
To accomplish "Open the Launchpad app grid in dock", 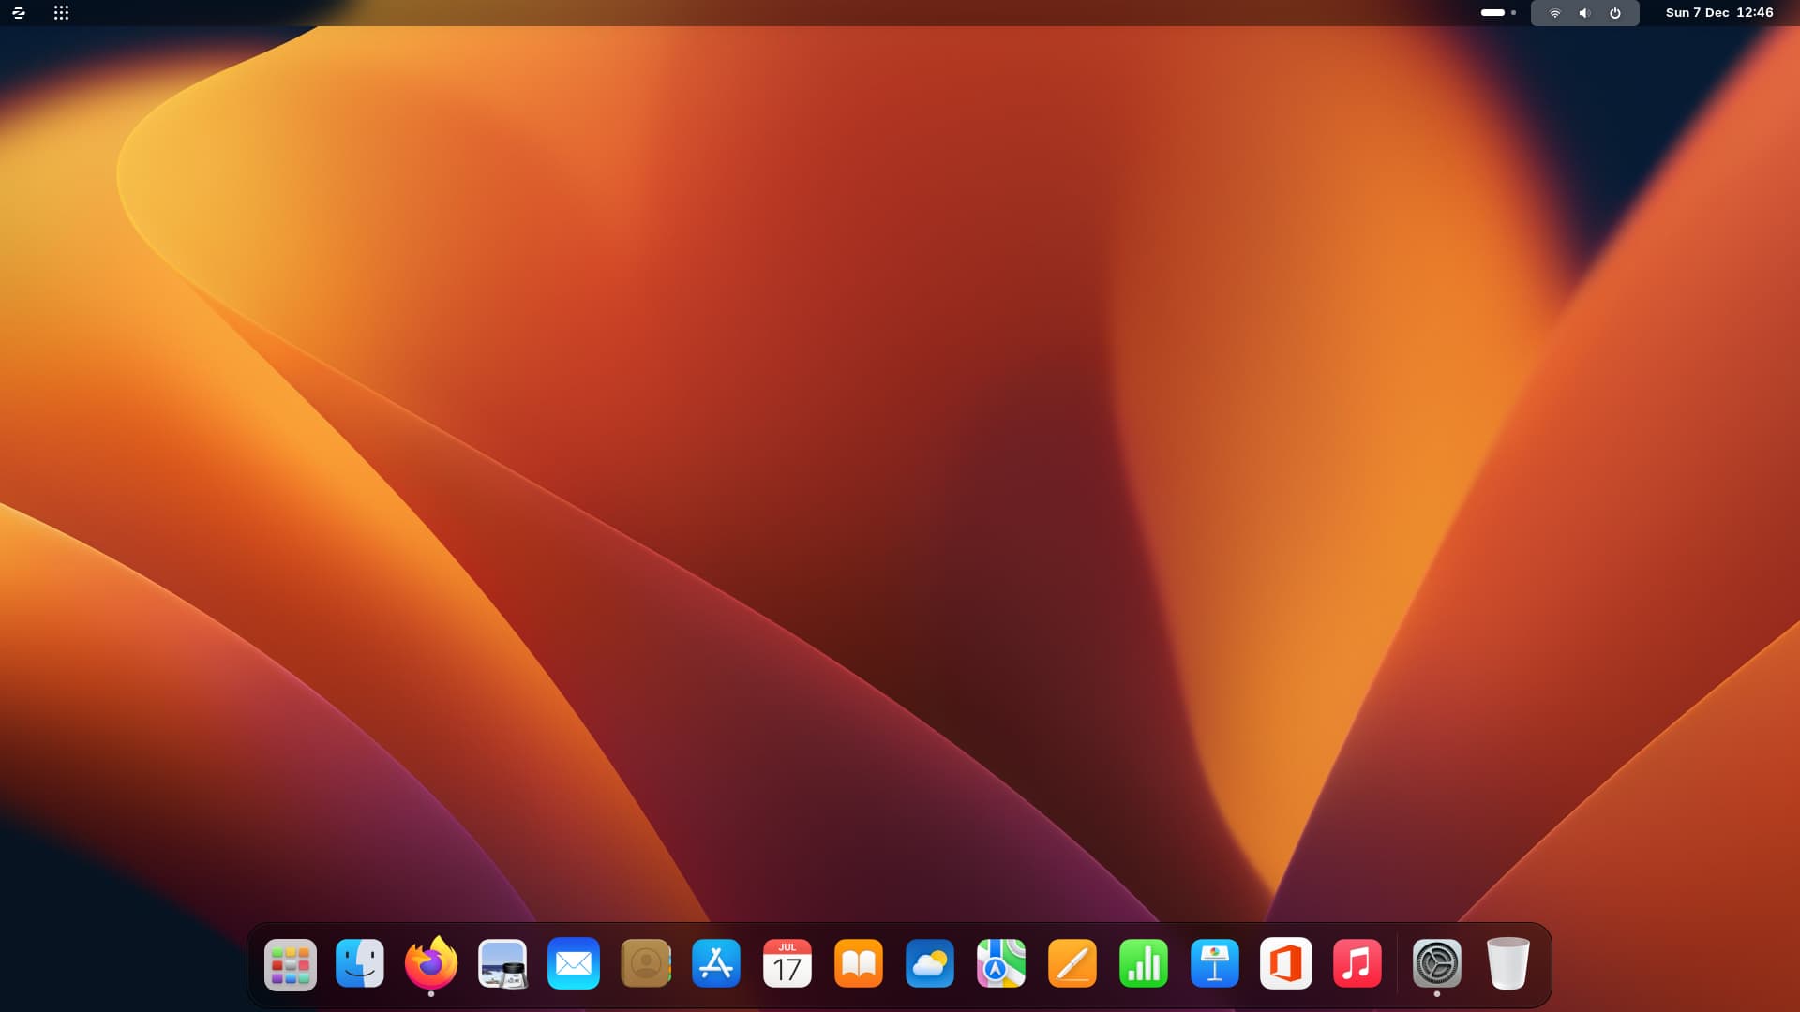I will pos(290,964).
